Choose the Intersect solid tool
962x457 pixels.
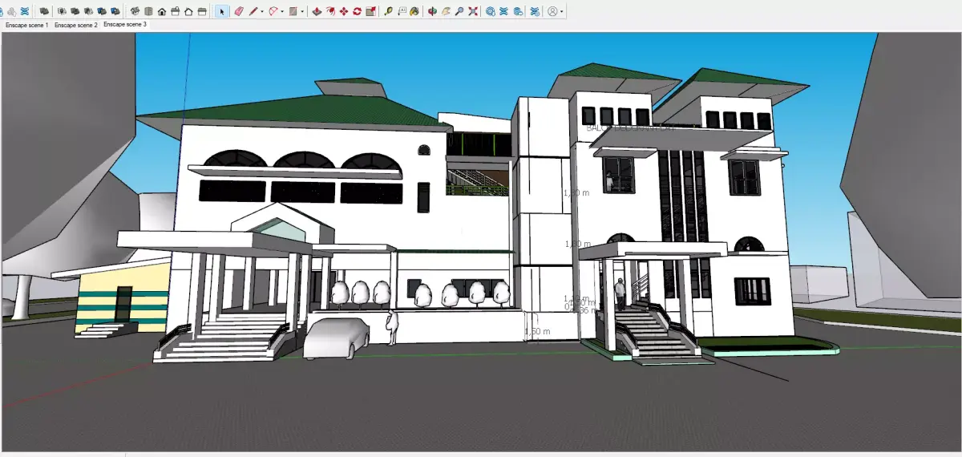tap(62, 11)
